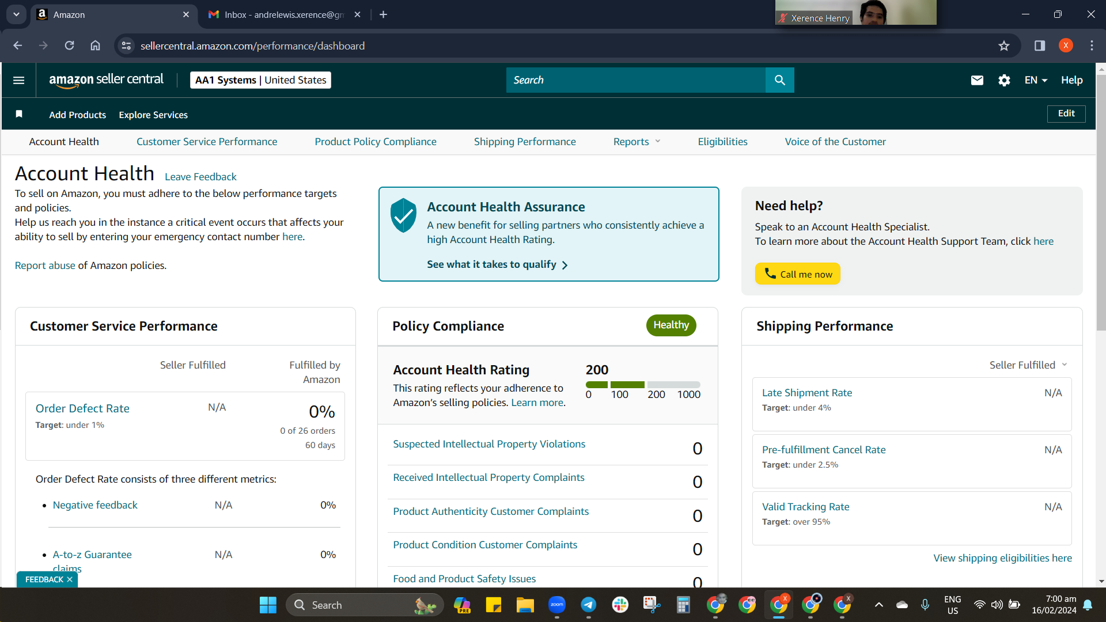Open the Shipping Performance tab
This screenshot has width=1106, height=622.
[525, 142]
